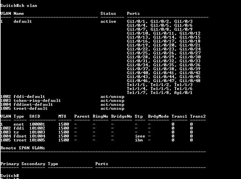The height and width of the screenshot is (179, 241).
Task: Click the 'active' status of VLAN 1
Action: 108,21
